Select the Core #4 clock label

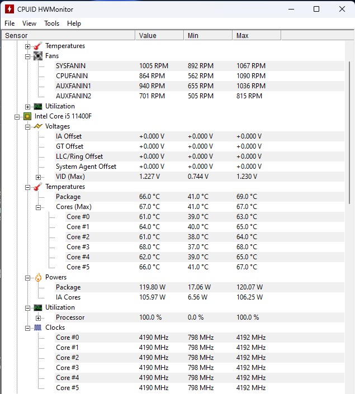pyautogui.click(x=68, y=377)
